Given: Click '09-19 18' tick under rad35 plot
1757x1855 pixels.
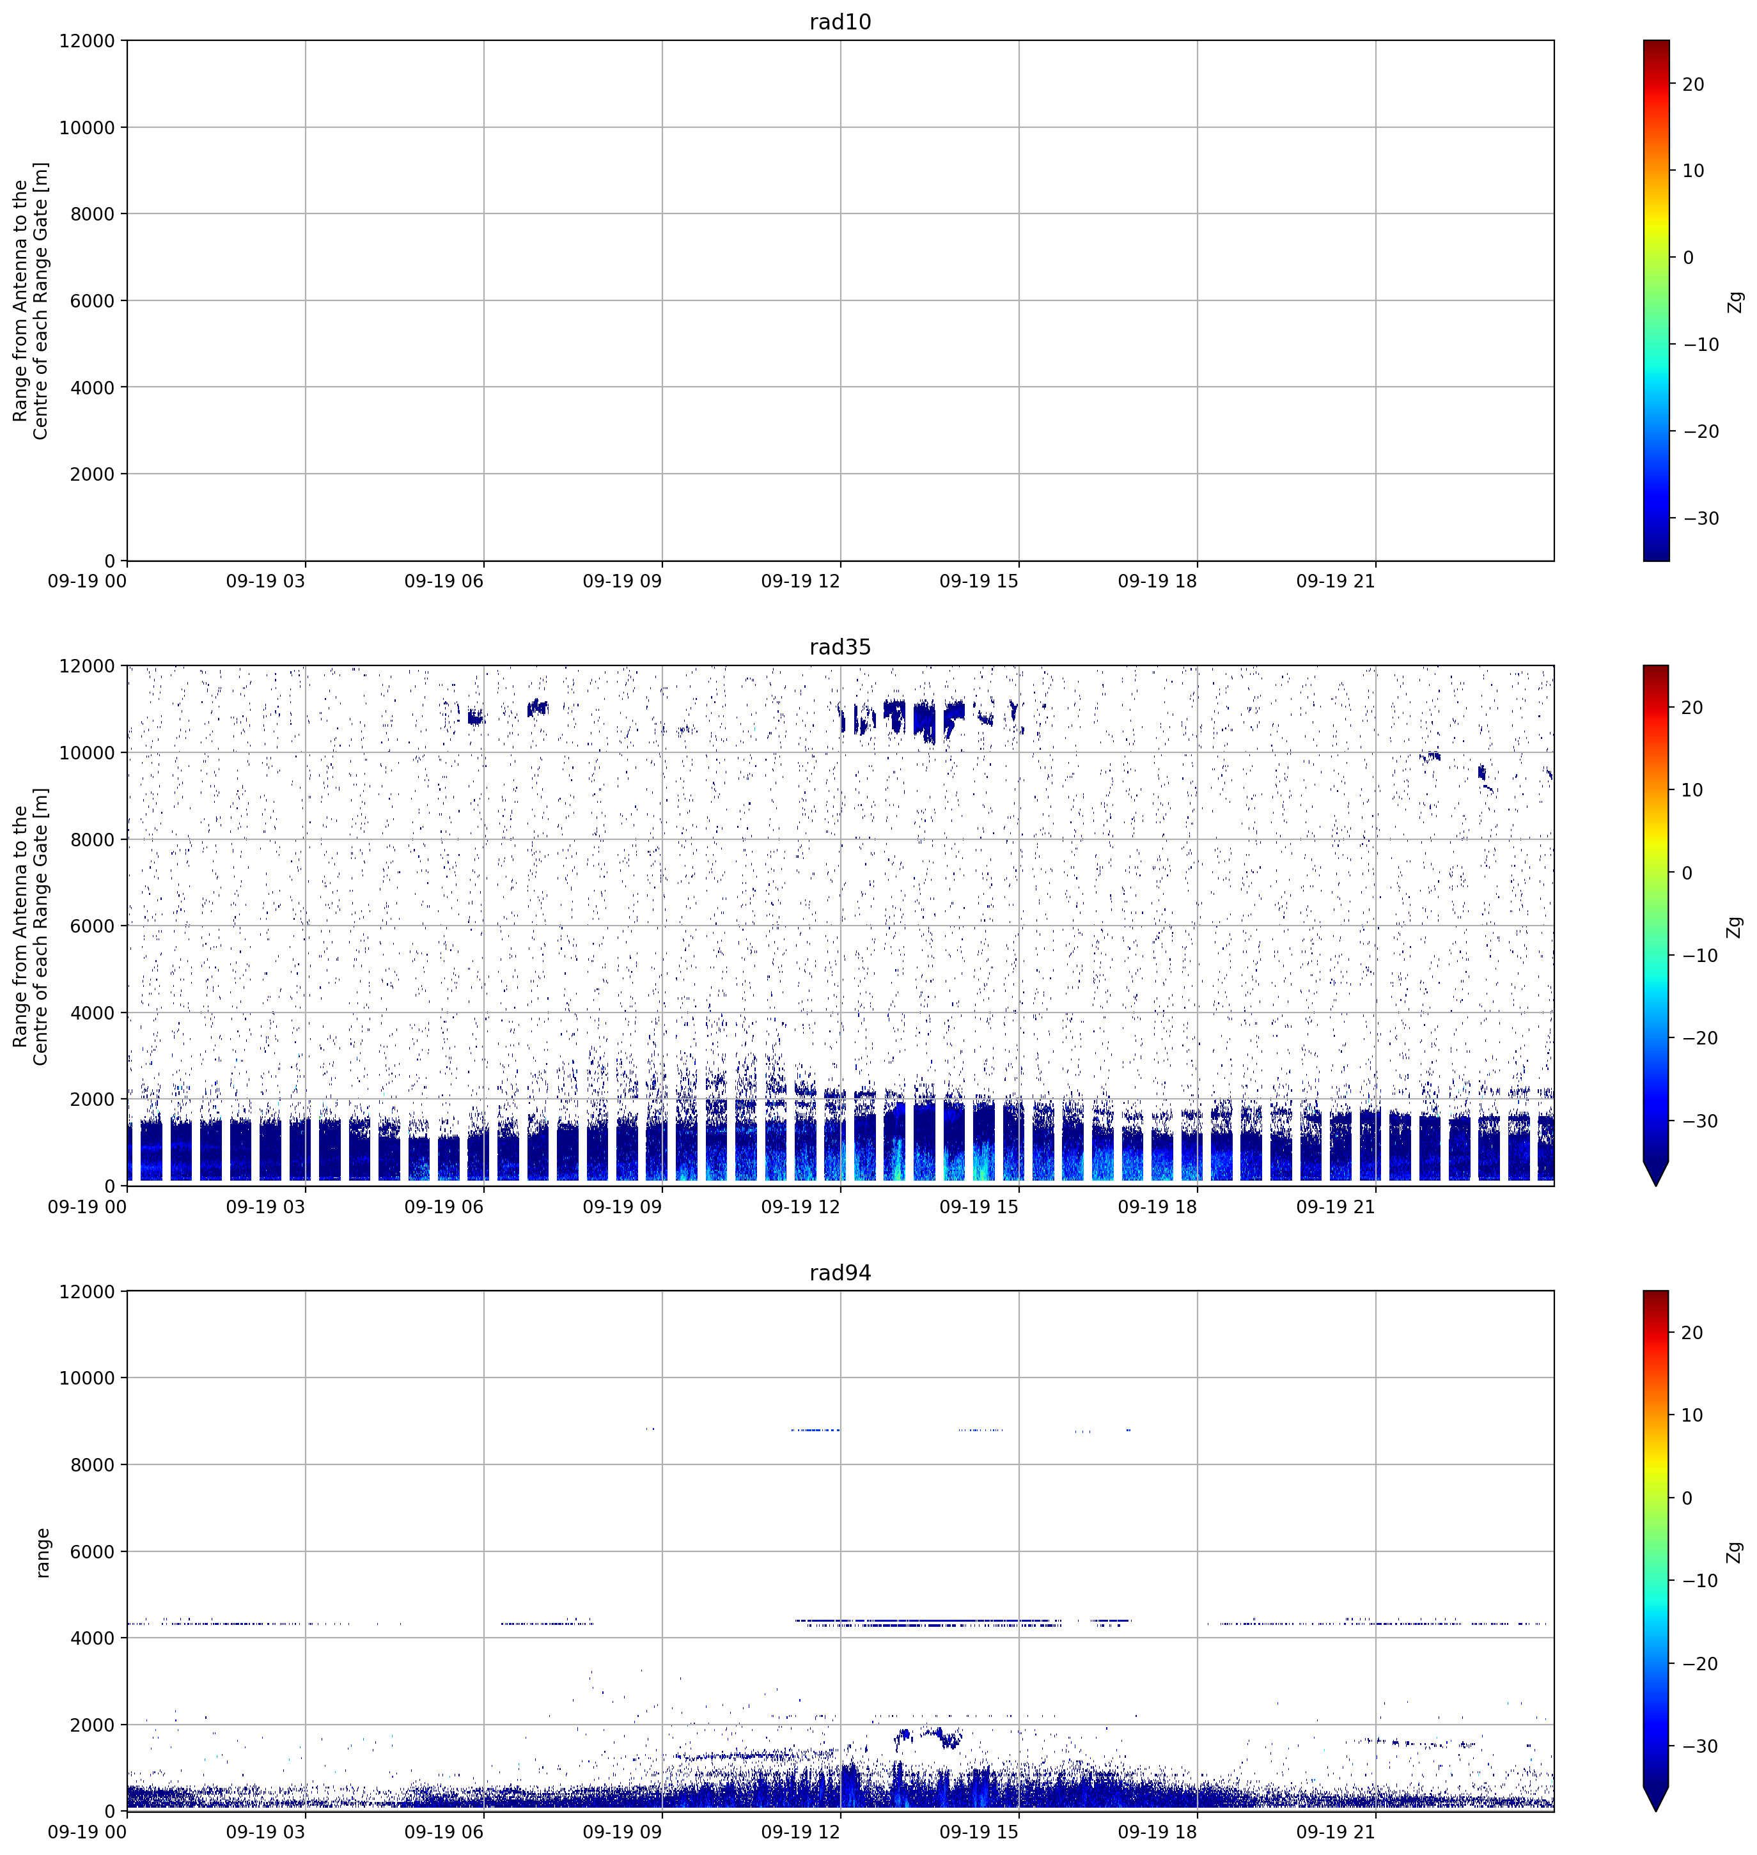Looking at the screenshot, I should (1158, 1207).
